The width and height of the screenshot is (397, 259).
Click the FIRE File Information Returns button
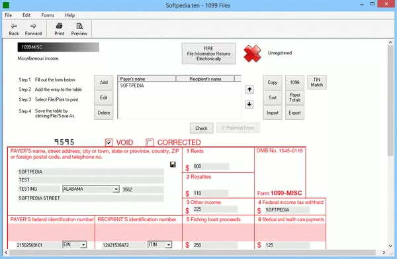(208, 54)
